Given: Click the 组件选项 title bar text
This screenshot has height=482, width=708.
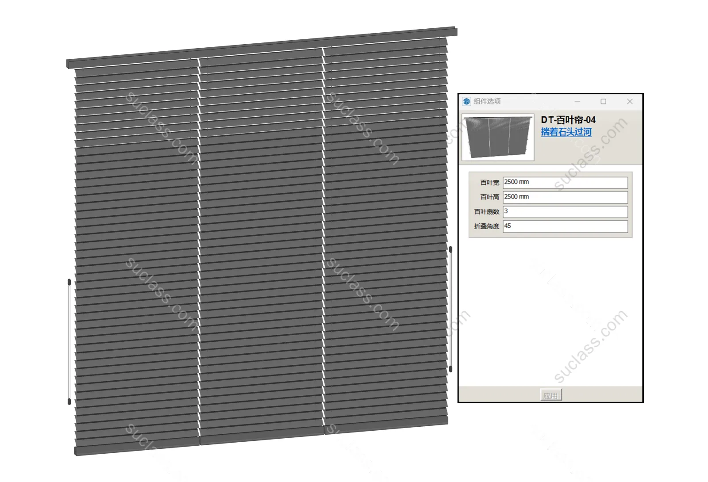Looking at the screenshot, I should click(x=487, y=101).
